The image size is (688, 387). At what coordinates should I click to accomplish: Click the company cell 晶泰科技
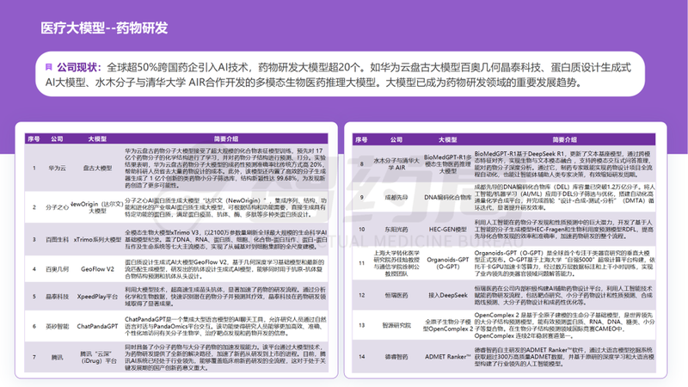[57, 297]
